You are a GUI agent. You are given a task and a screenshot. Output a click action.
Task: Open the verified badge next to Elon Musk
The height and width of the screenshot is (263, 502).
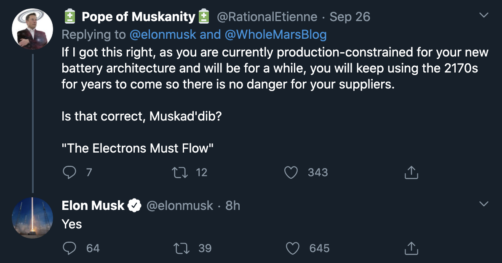134,206
